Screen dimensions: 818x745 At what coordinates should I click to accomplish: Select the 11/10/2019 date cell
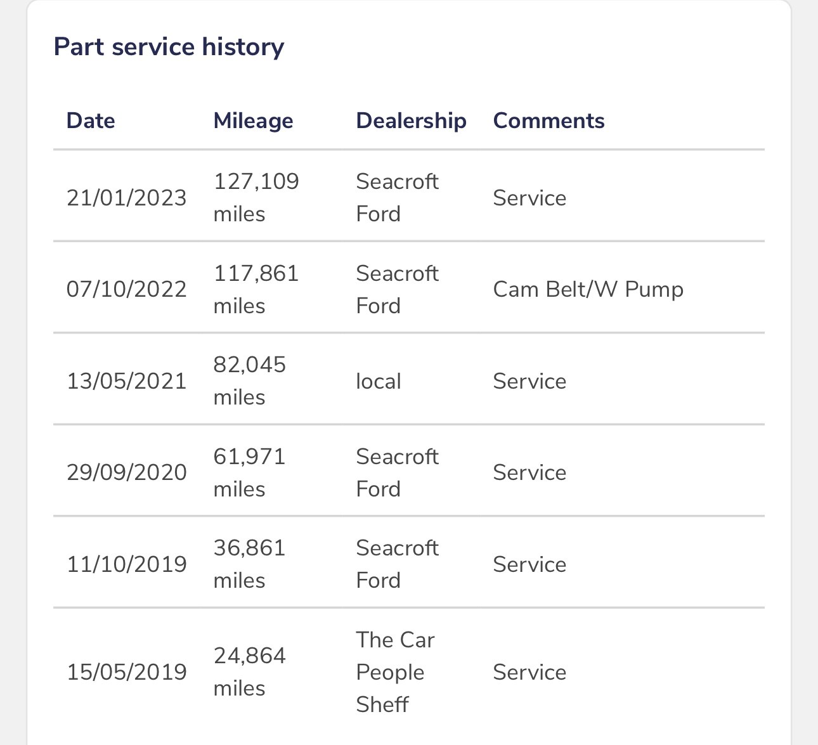point(126,564)
